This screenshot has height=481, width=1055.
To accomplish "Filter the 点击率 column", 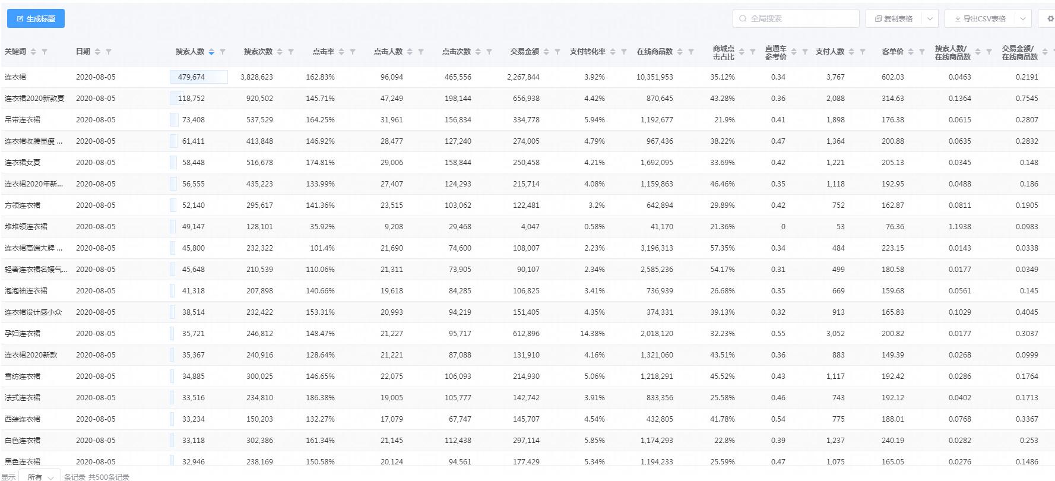I will click(353, 52).
